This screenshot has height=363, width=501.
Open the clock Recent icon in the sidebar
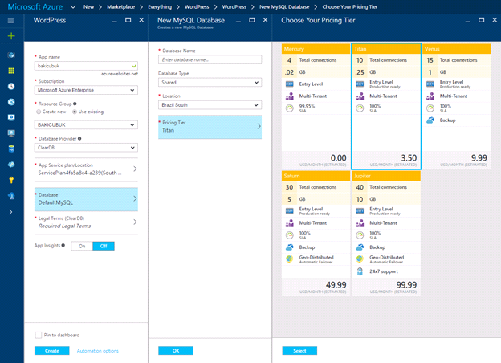click(x=11, y=86)
